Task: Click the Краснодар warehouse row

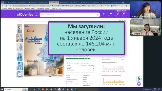Action: [x=80, y=67]
